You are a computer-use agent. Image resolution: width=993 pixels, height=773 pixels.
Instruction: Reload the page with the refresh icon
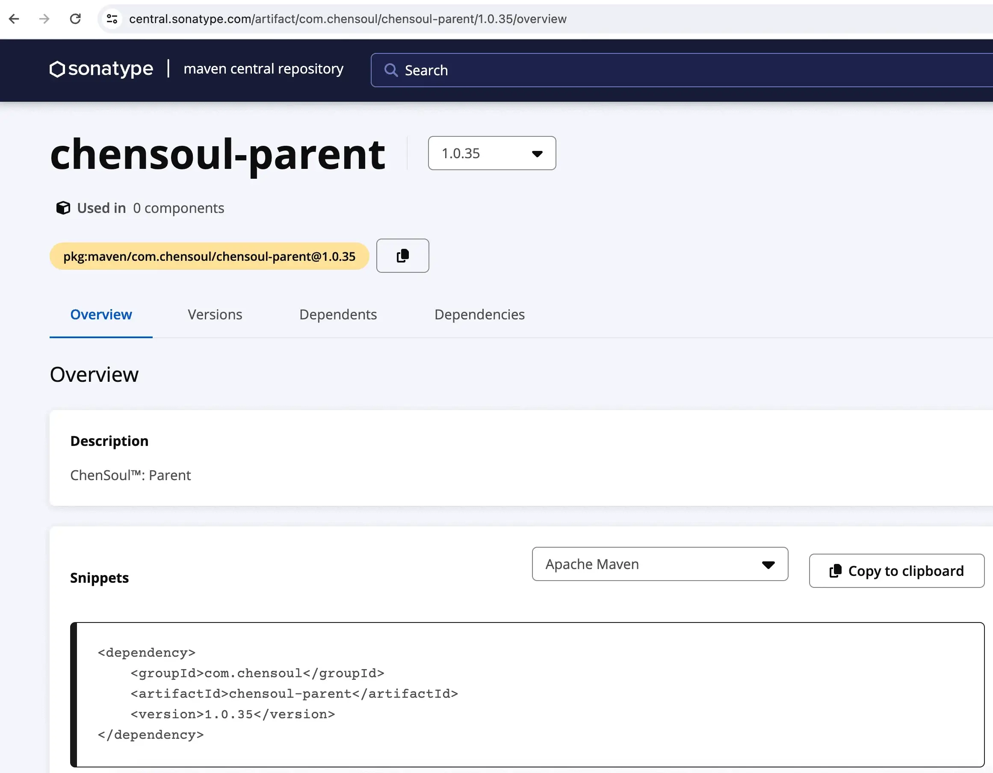coord(75,19)
